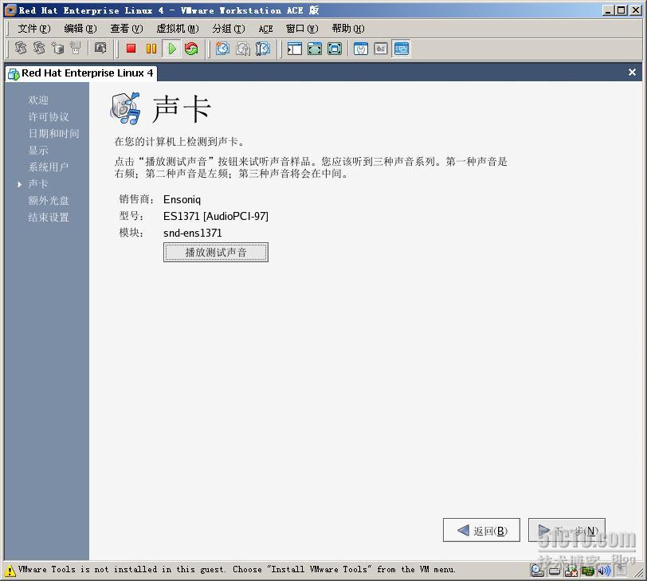Enter Full Screen mode icon
Image resolution: width=647 pixels, height=581 pixels.
pos(334,49)
